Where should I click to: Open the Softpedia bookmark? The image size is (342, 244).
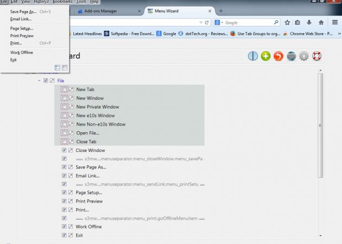[129, 34]
